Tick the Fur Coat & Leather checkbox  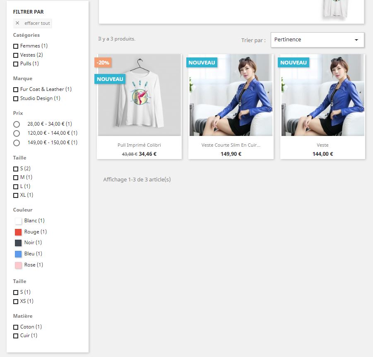pyautogui.click(x=16, y=90)
